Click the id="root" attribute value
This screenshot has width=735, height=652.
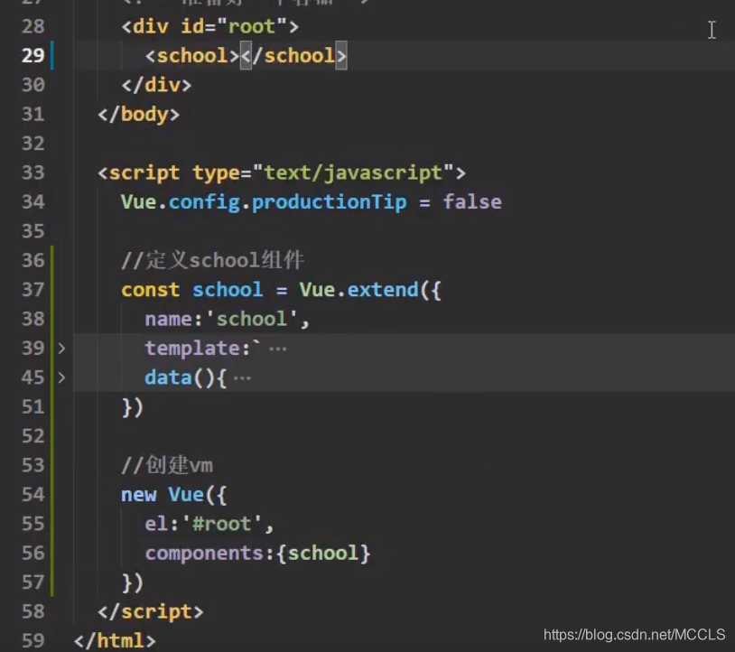[x=252, y=26]
